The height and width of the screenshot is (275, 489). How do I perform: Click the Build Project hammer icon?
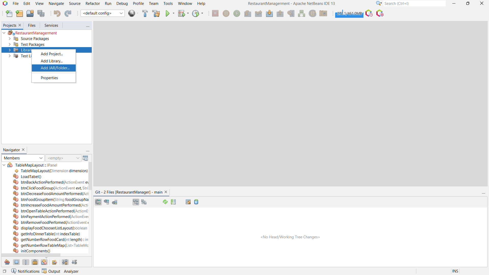click(145, 13)
